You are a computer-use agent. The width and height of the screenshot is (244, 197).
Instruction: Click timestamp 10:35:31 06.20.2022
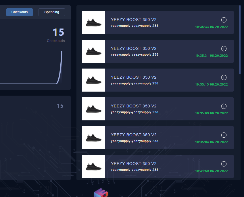click(212, 56)
